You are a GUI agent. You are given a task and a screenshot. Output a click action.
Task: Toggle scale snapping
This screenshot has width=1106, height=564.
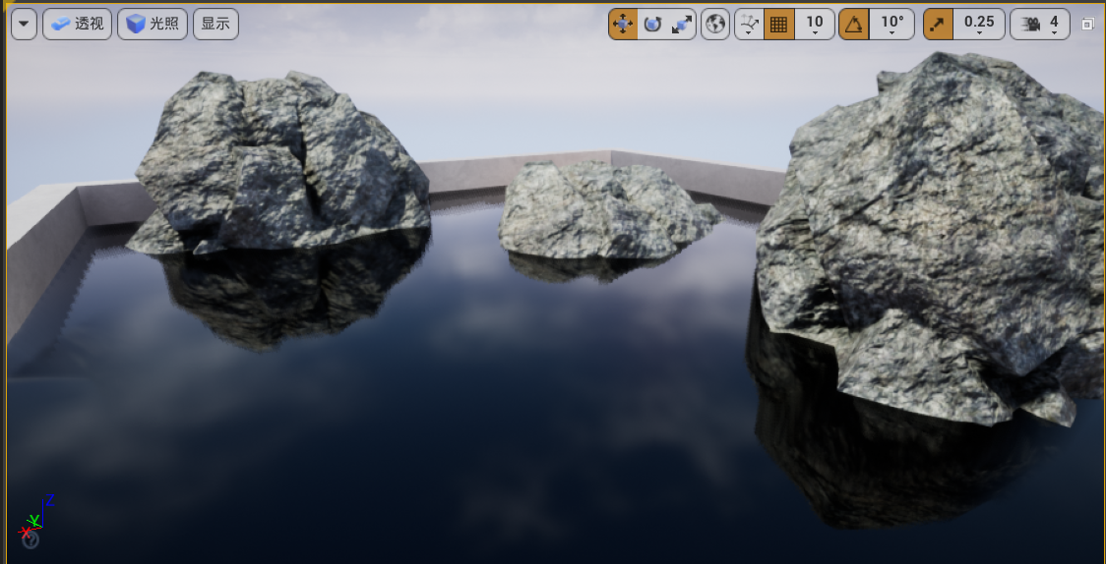tap(938, 25)
